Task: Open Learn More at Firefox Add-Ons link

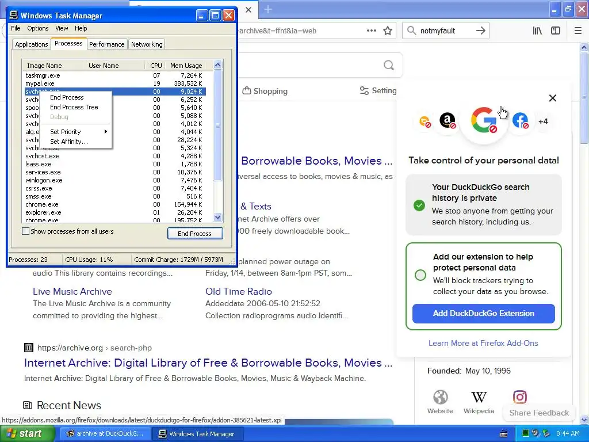Action: click(483, 343)
